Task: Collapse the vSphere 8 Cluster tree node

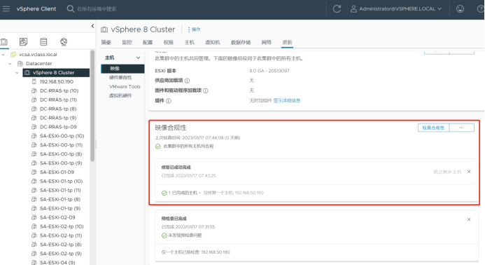Action: click(17, 72)
